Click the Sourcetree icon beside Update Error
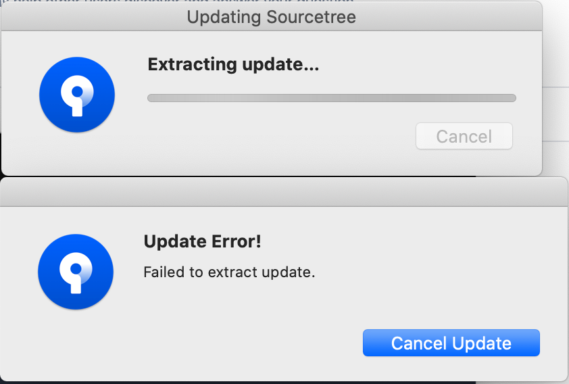Image resolution: width=569 pixels, height=384 pixels. (x=76, y=272)
